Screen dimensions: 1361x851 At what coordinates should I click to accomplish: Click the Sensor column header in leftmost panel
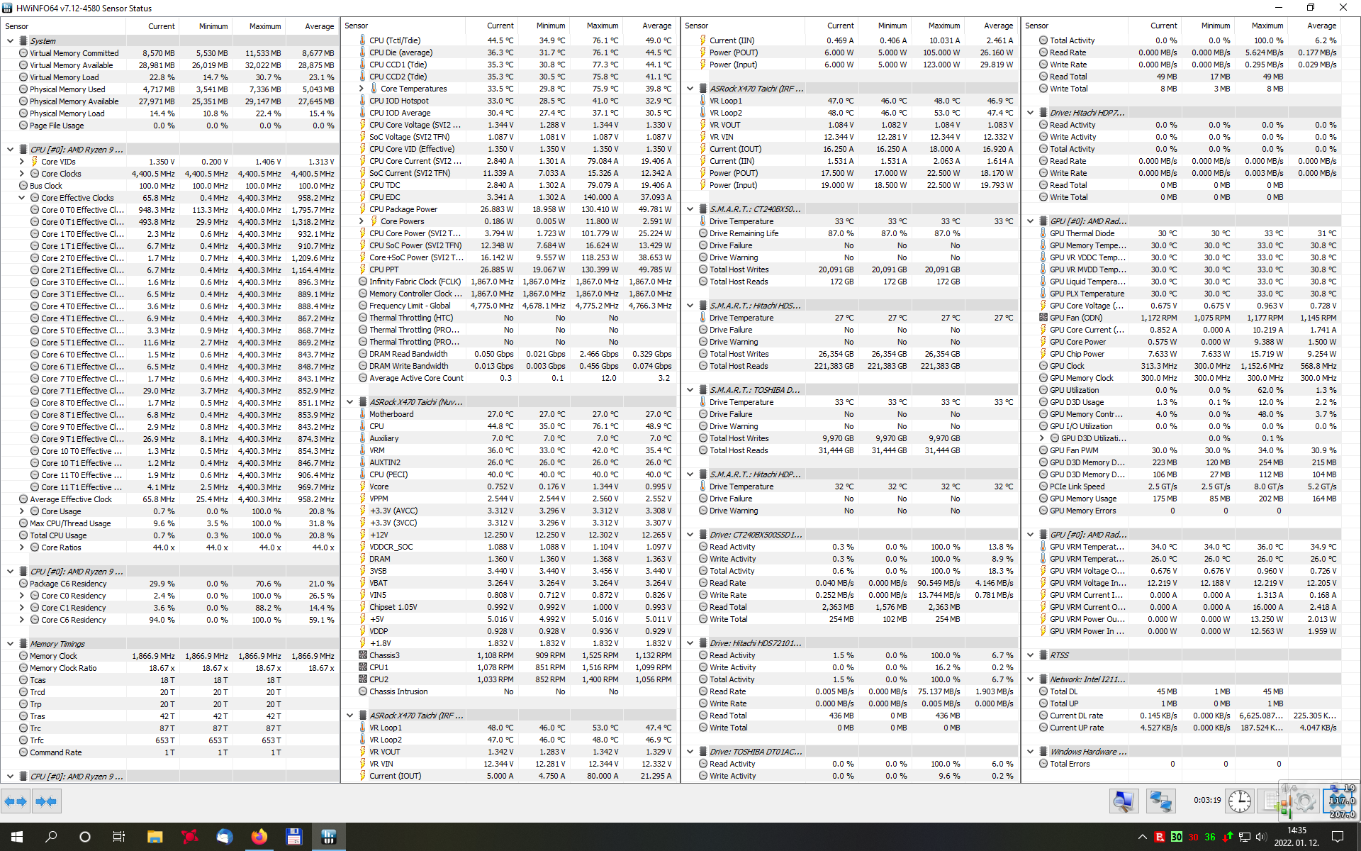pyautogui.click(x=63, y=26)
